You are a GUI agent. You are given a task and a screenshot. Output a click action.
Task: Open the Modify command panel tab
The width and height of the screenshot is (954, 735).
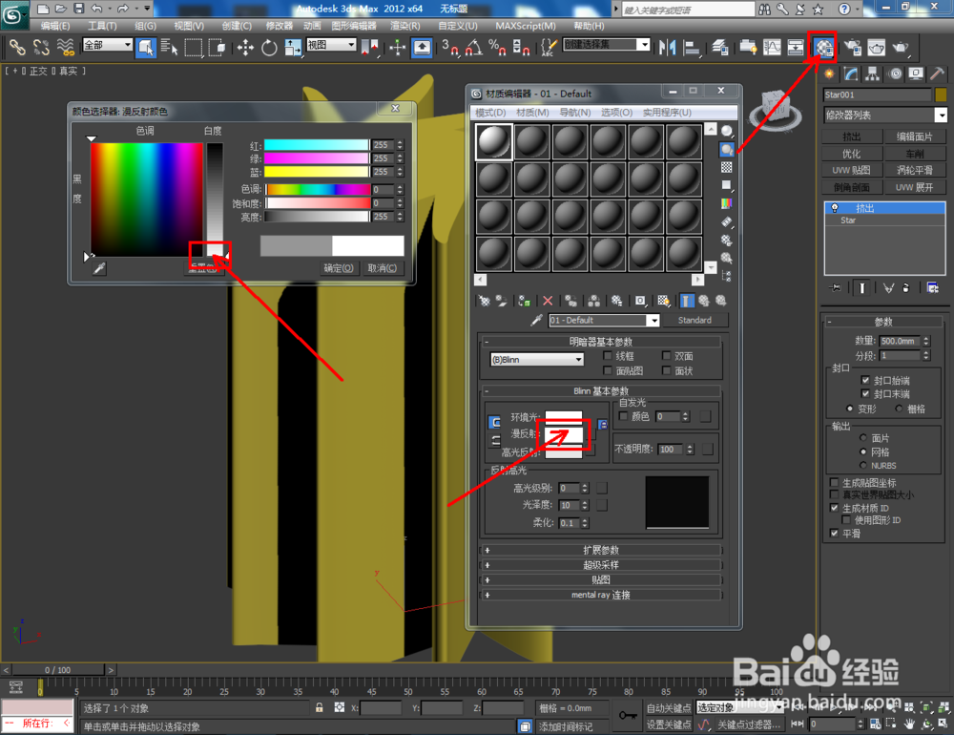[x=851, y=74]
